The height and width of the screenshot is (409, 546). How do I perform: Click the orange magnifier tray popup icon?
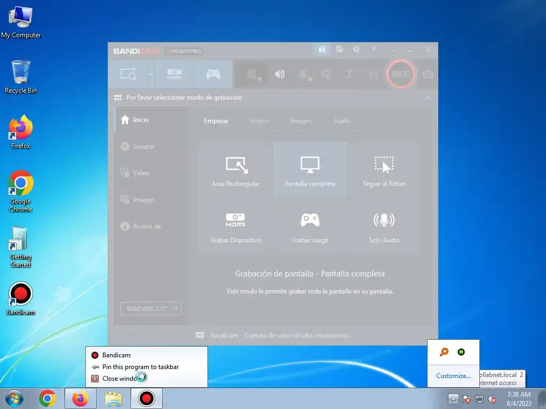pos(444,352)
